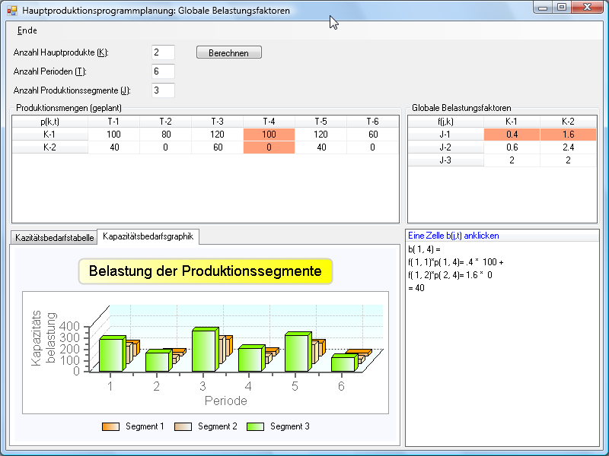
Task: Click the Anzahl Hauptprodukte input field
Action: tap(163, 52)
